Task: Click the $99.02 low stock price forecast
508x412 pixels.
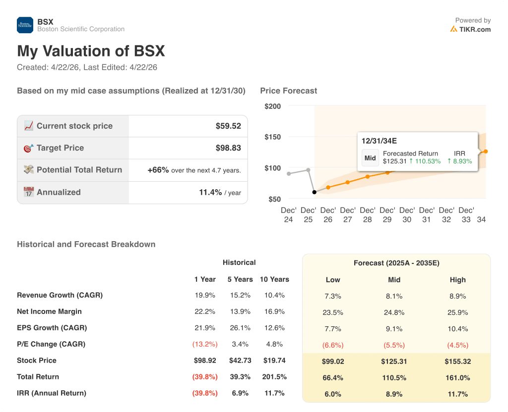Action: [x=333, y=361]
